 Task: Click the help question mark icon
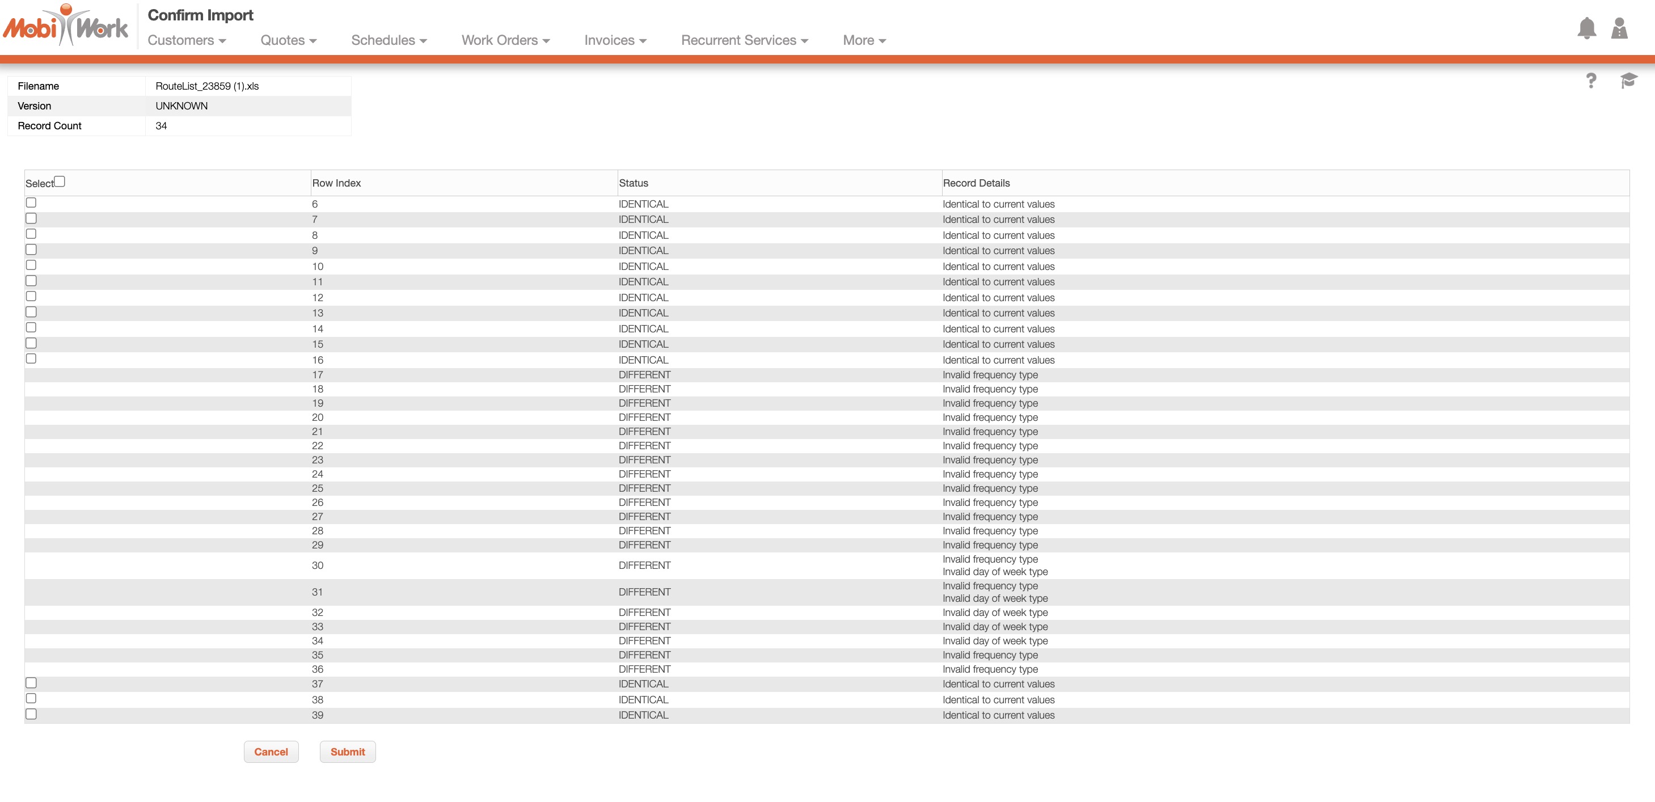pyautogui.click(x=1591, y=81)
